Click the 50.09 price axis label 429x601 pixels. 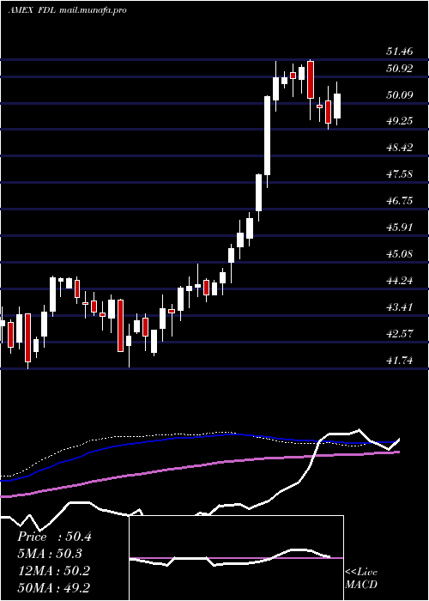(x=400, y=94)
